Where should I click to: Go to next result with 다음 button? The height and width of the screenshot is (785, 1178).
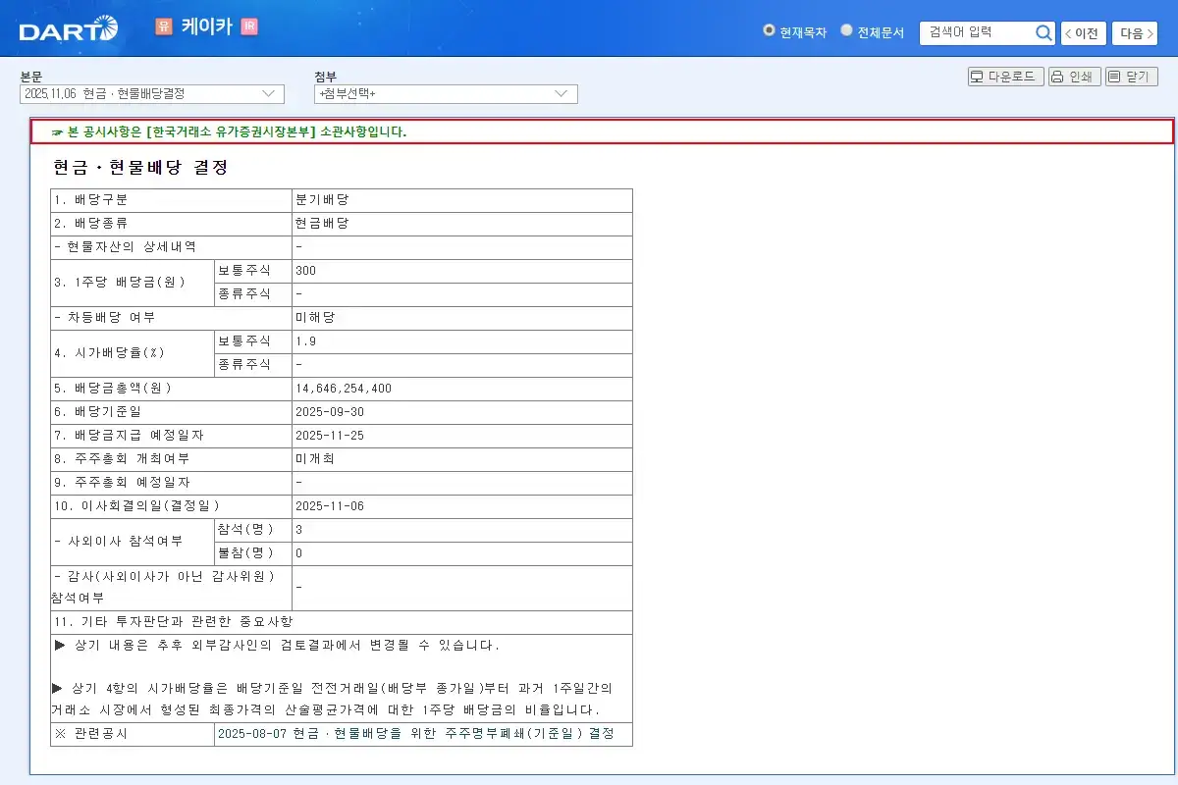coord(1135,33)
